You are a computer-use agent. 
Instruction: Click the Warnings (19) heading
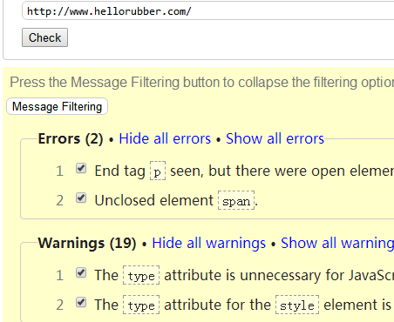click(x=87, y=243)
